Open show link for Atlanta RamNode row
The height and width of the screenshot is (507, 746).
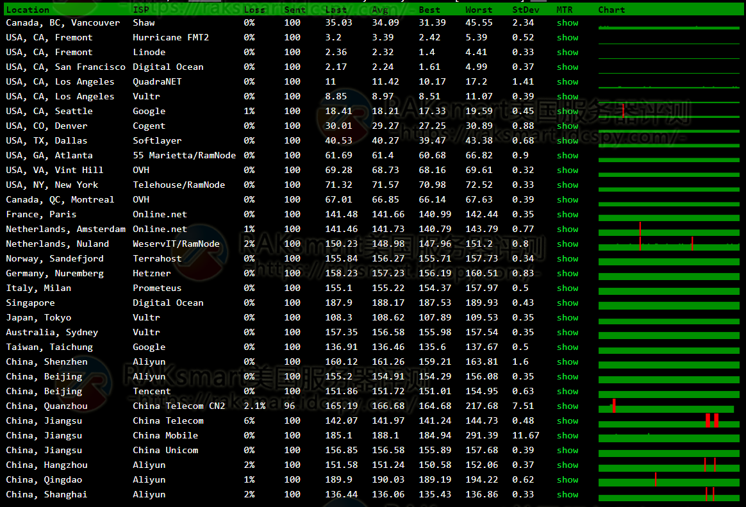click(568, 156)
